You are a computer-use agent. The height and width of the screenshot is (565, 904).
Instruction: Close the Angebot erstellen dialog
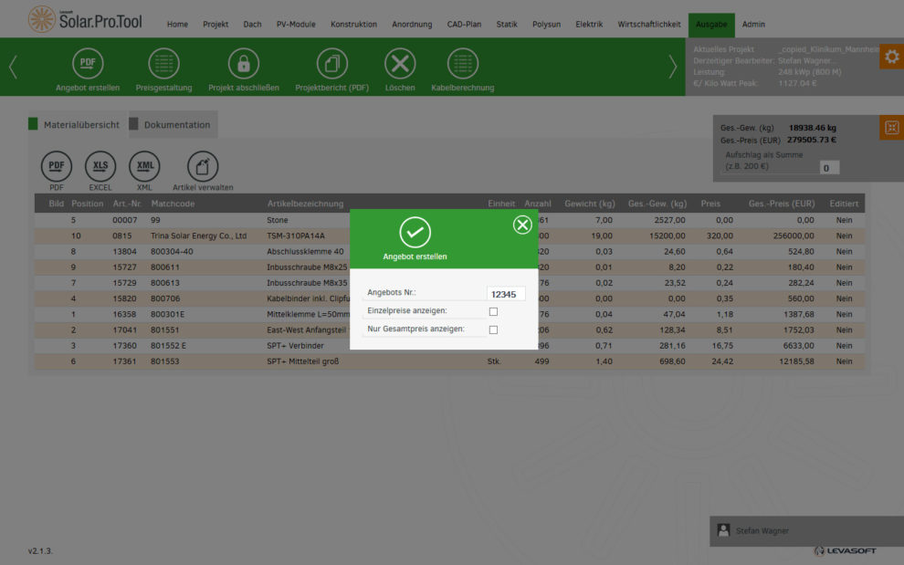(522, 225)
